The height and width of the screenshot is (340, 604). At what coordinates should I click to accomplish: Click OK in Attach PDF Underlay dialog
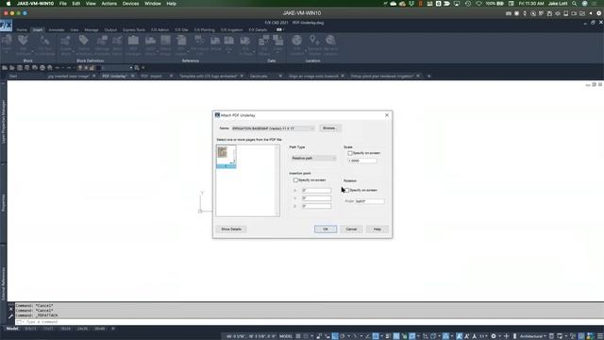coord(326,229)
